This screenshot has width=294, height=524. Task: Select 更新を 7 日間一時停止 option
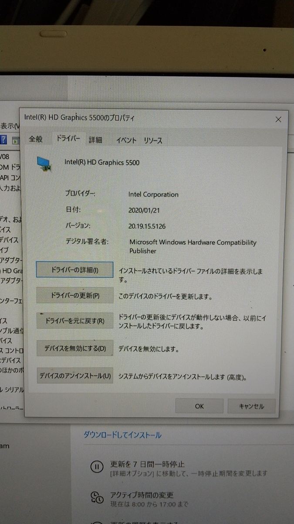tap(147, 464)
